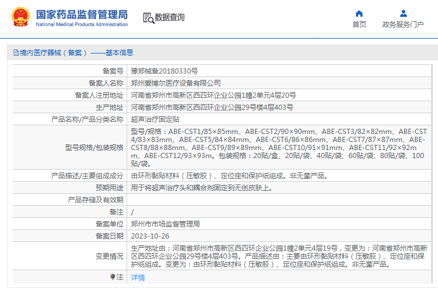Click the lightbulb 注 icon
438x288 pixels.
[x=113, y=277]
